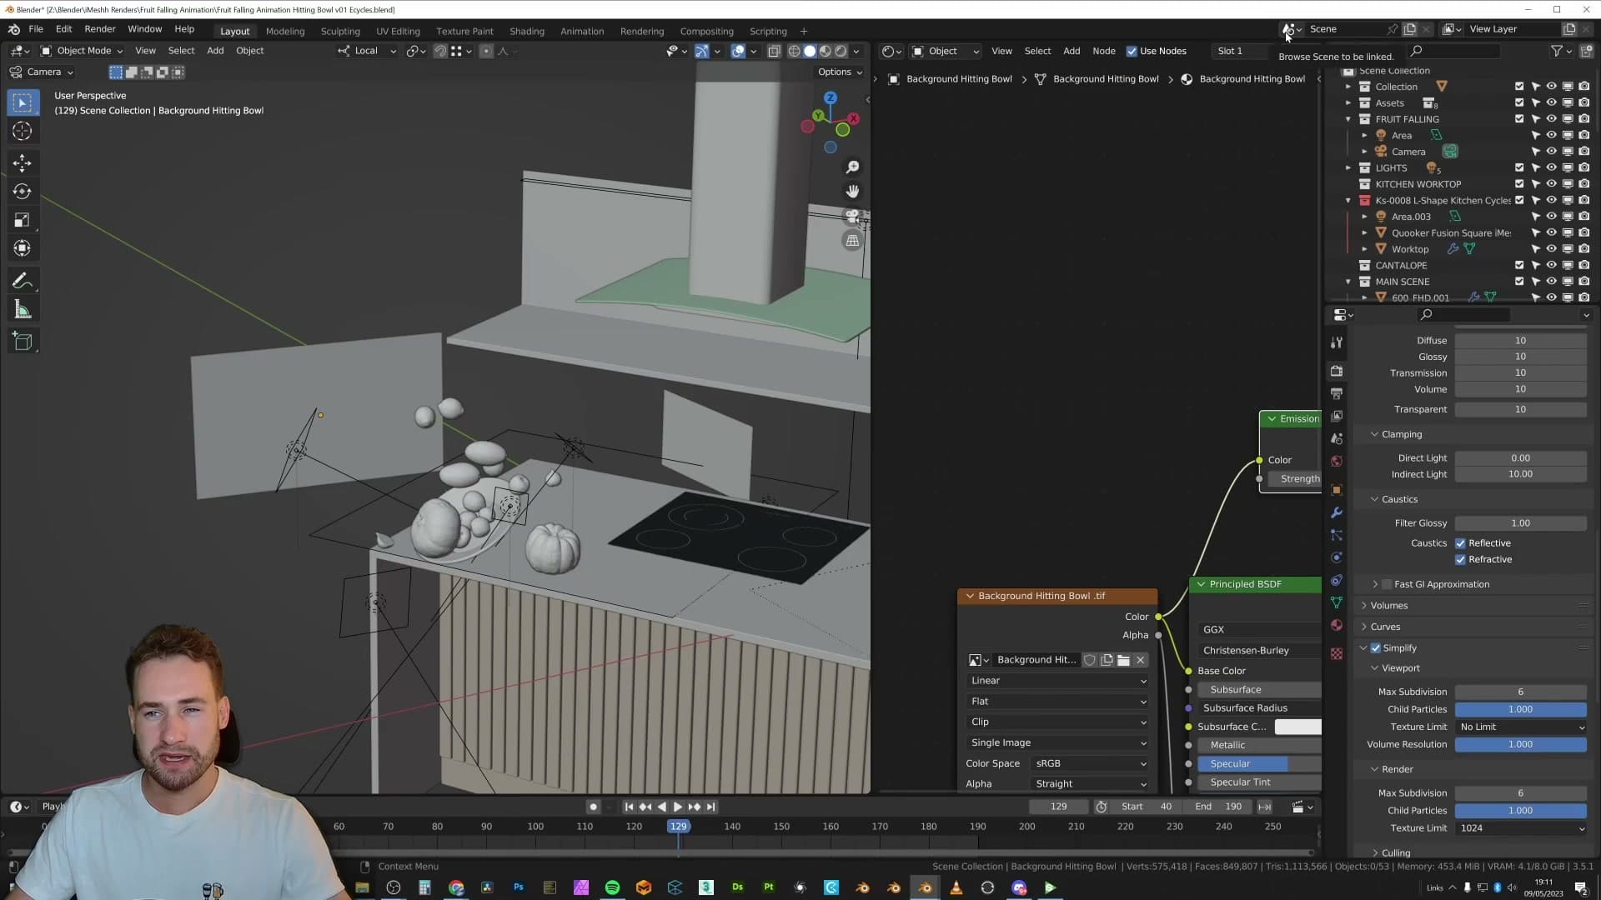This screenshot has width=1601, height=900.
Task: Open the Single Image source dropdown
Action: click(x=1057, y=742)
